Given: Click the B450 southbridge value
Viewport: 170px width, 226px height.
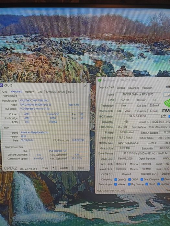Looking at the screenshot, I should [53, 118].
